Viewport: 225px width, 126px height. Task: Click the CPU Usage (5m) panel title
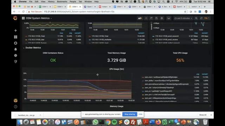(116, 69)
